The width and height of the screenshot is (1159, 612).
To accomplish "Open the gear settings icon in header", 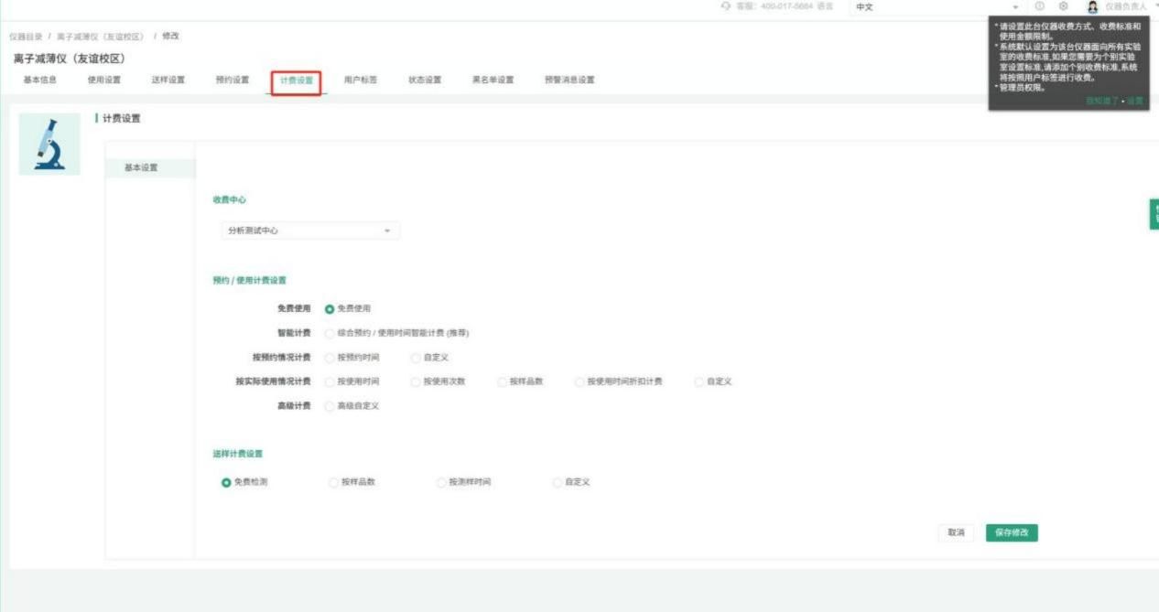I will point(1063,6).
